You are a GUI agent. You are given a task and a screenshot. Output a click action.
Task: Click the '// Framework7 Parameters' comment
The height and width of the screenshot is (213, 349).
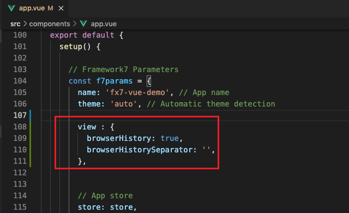pos(124,69)
